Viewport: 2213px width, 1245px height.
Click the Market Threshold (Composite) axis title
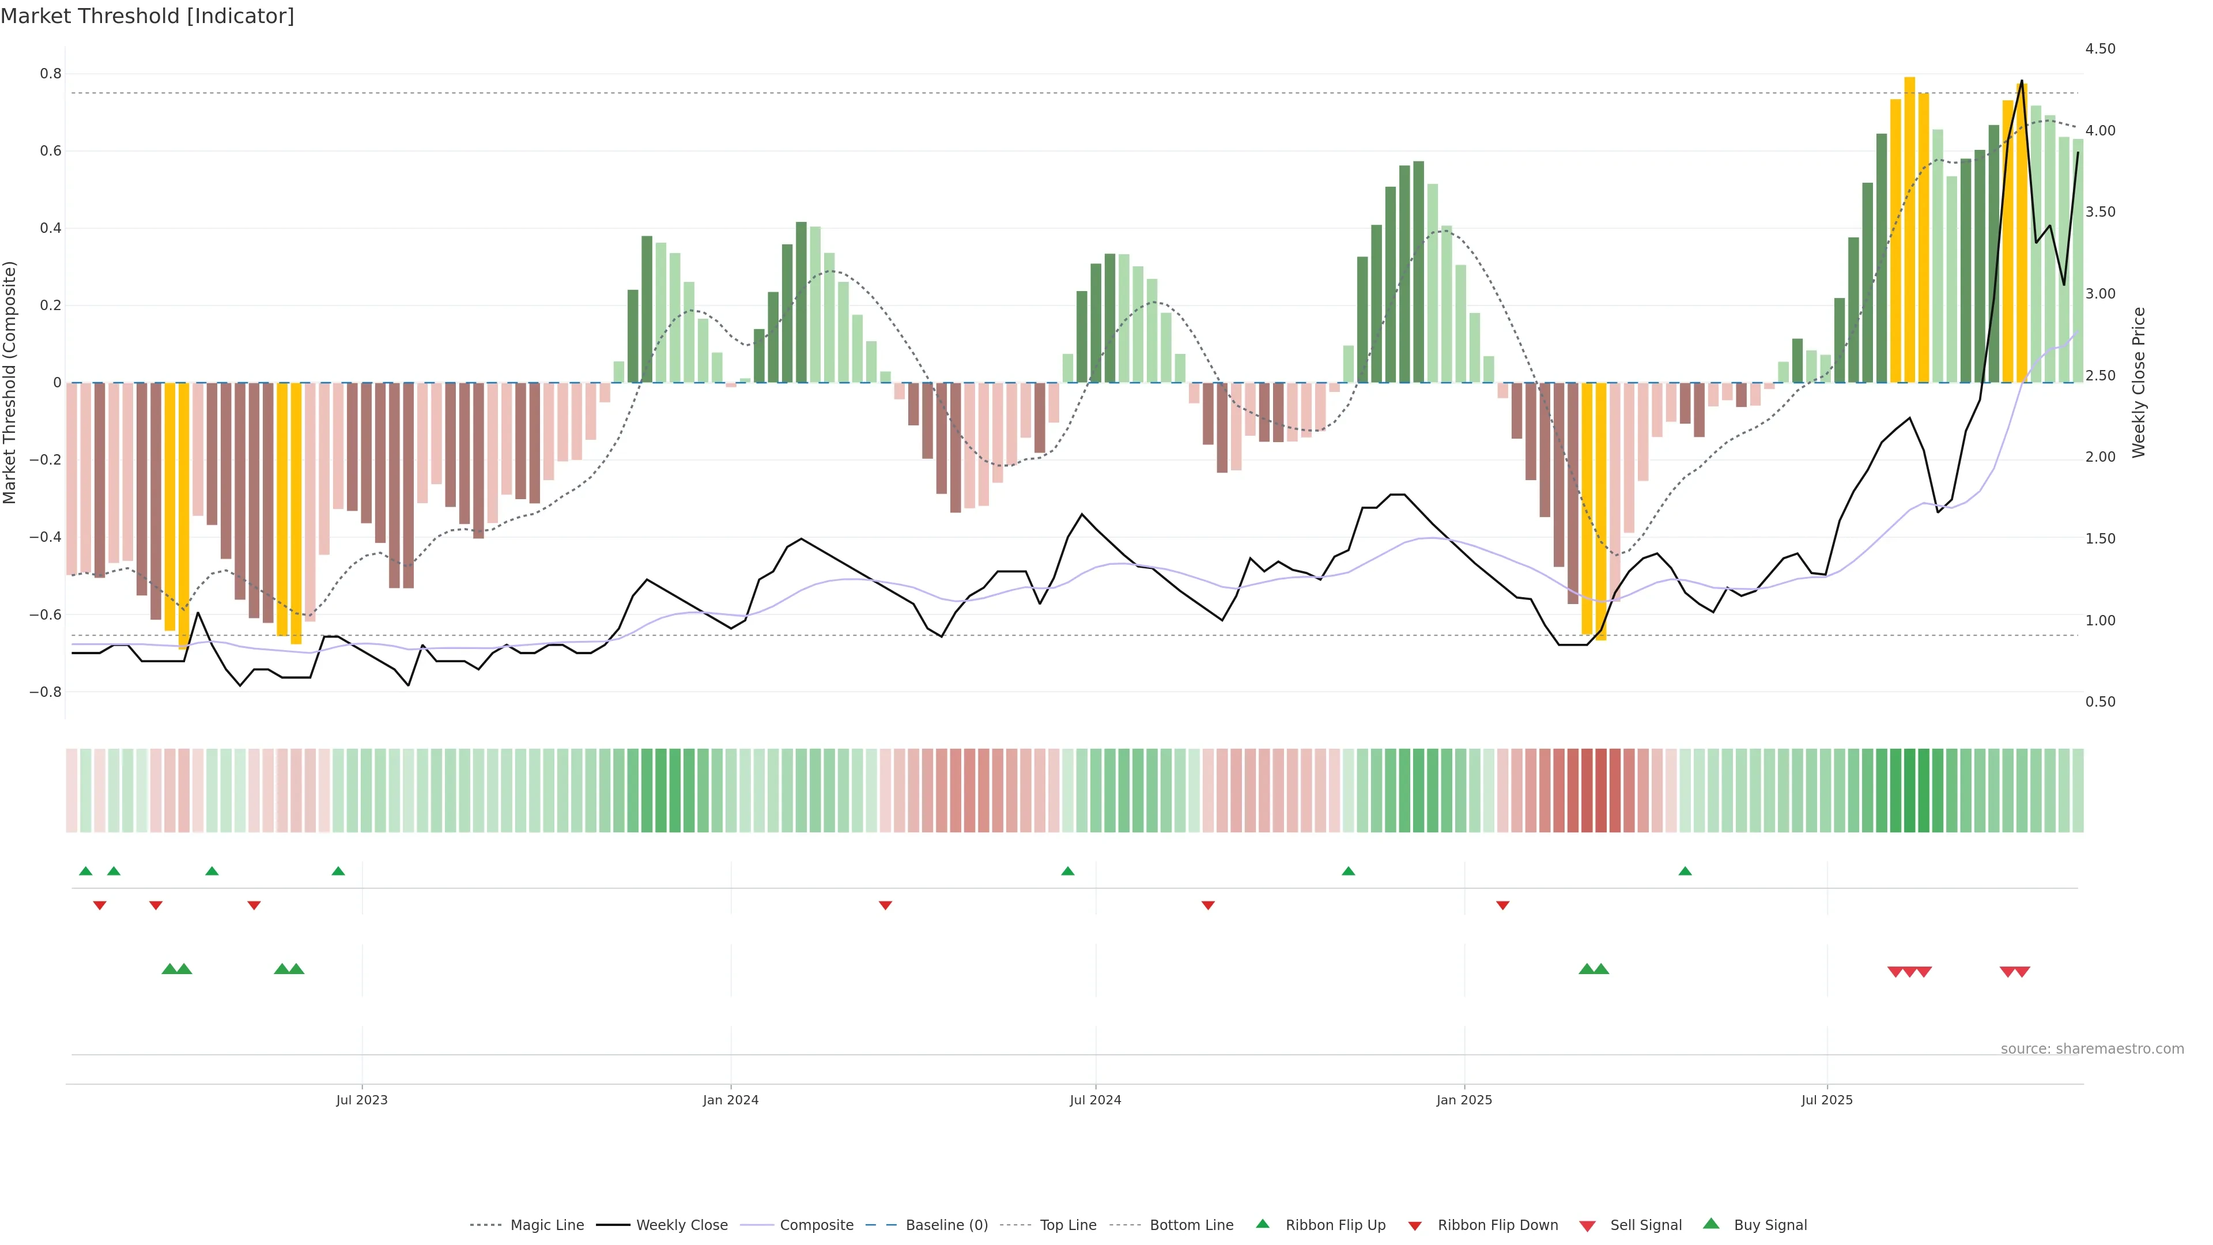(x=9, y=382)
